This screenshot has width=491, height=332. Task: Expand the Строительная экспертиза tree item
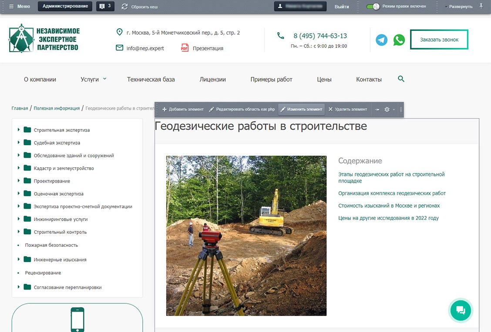point(19,130)
